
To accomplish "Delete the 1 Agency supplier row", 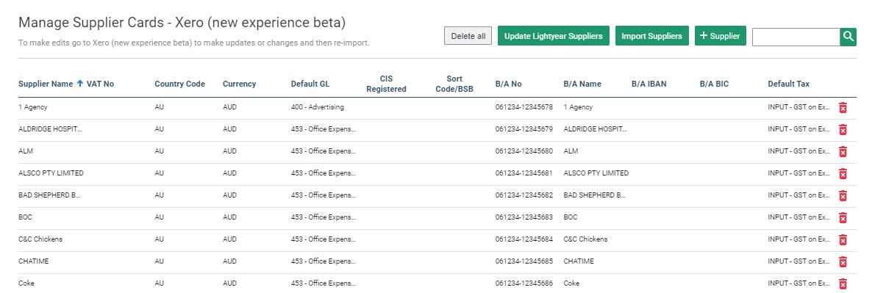I will (843, 107).
